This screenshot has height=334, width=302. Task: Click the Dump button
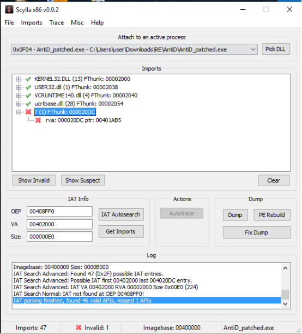(x=235, y=215)
